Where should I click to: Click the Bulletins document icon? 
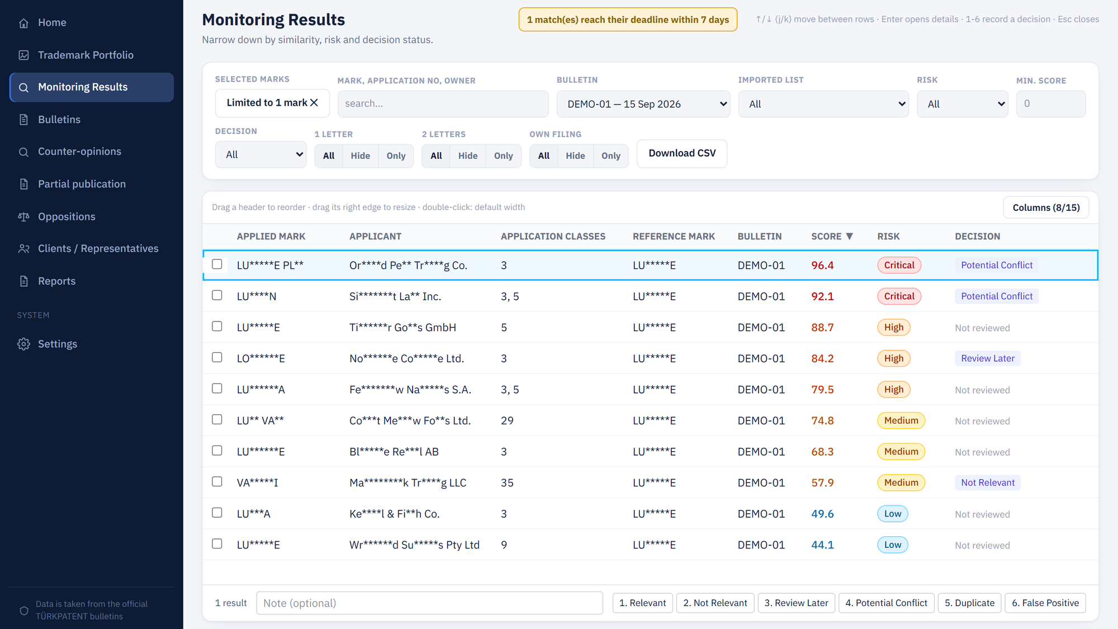click(23, 120)
